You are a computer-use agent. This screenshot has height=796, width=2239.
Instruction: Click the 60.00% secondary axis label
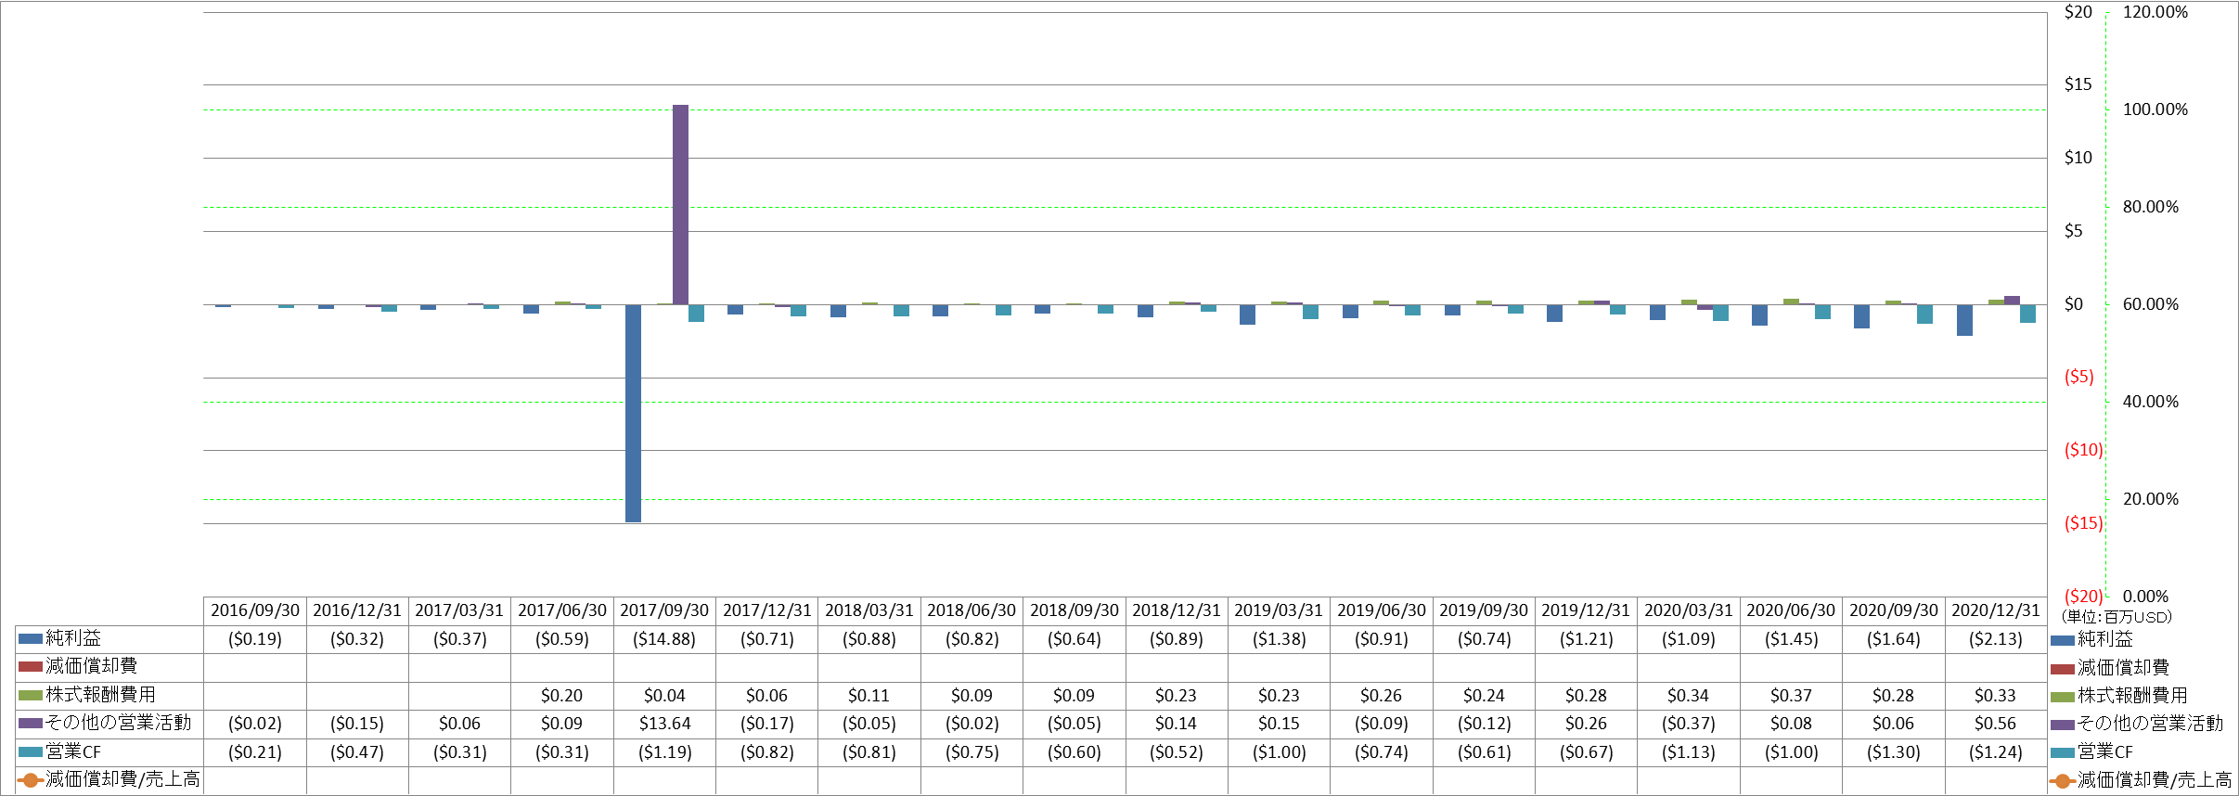click(x=2150, y=304)
